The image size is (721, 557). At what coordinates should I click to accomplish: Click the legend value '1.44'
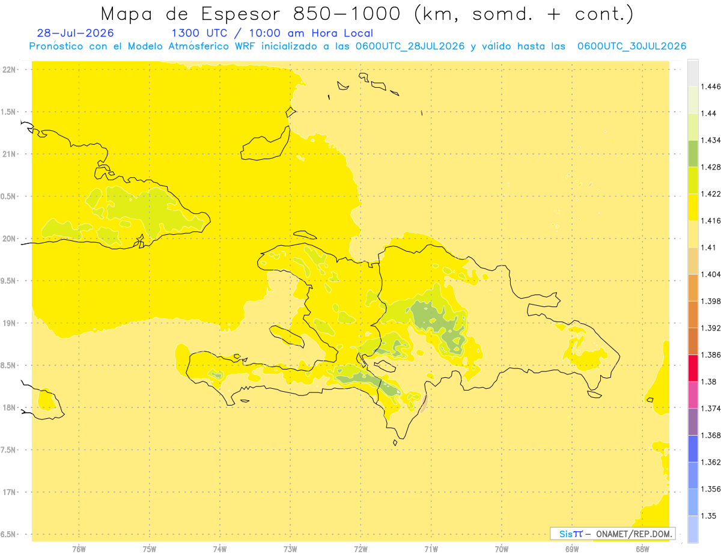708,114
